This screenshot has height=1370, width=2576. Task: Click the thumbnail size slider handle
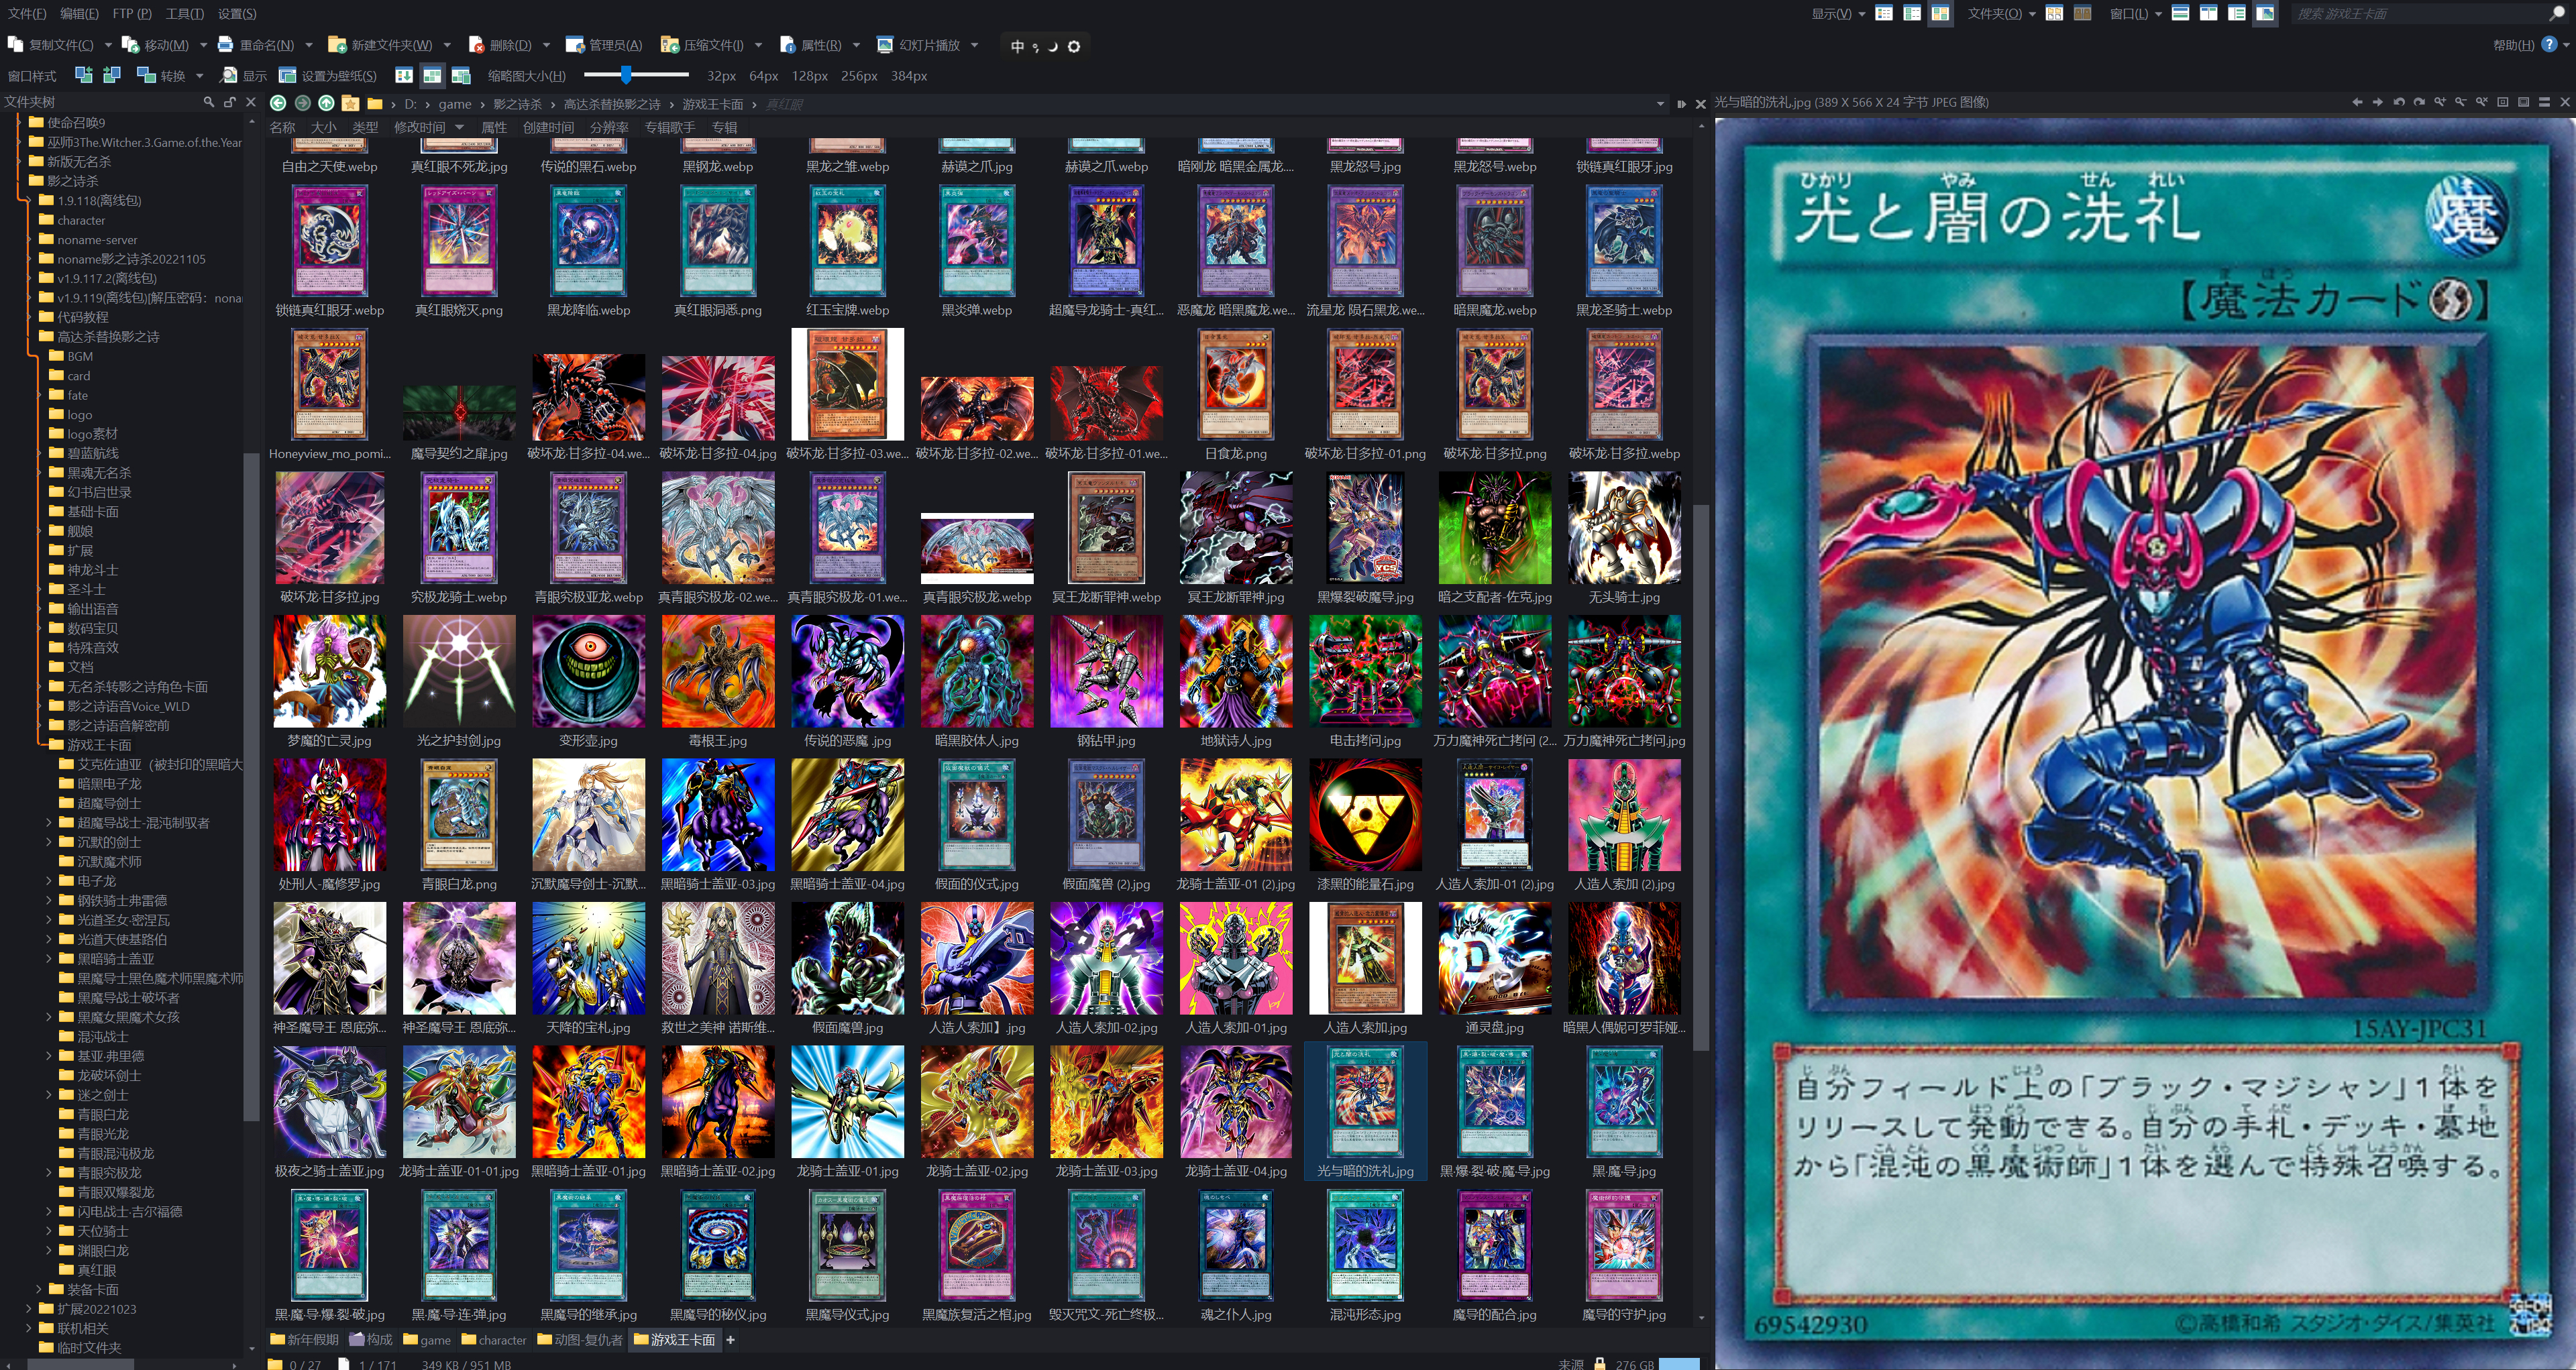626,75
